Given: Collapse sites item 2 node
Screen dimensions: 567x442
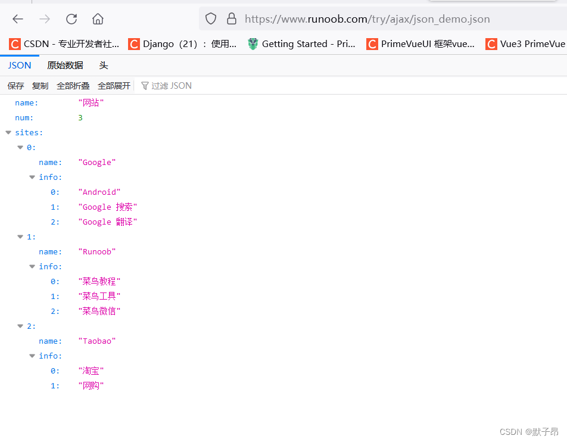Looking at the screenshot, I should [x=20, y=326].
